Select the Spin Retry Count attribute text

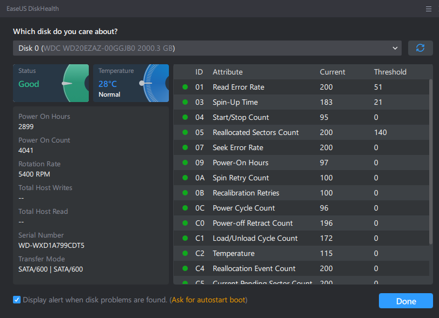pyautogui.click(x=241, y=178)
